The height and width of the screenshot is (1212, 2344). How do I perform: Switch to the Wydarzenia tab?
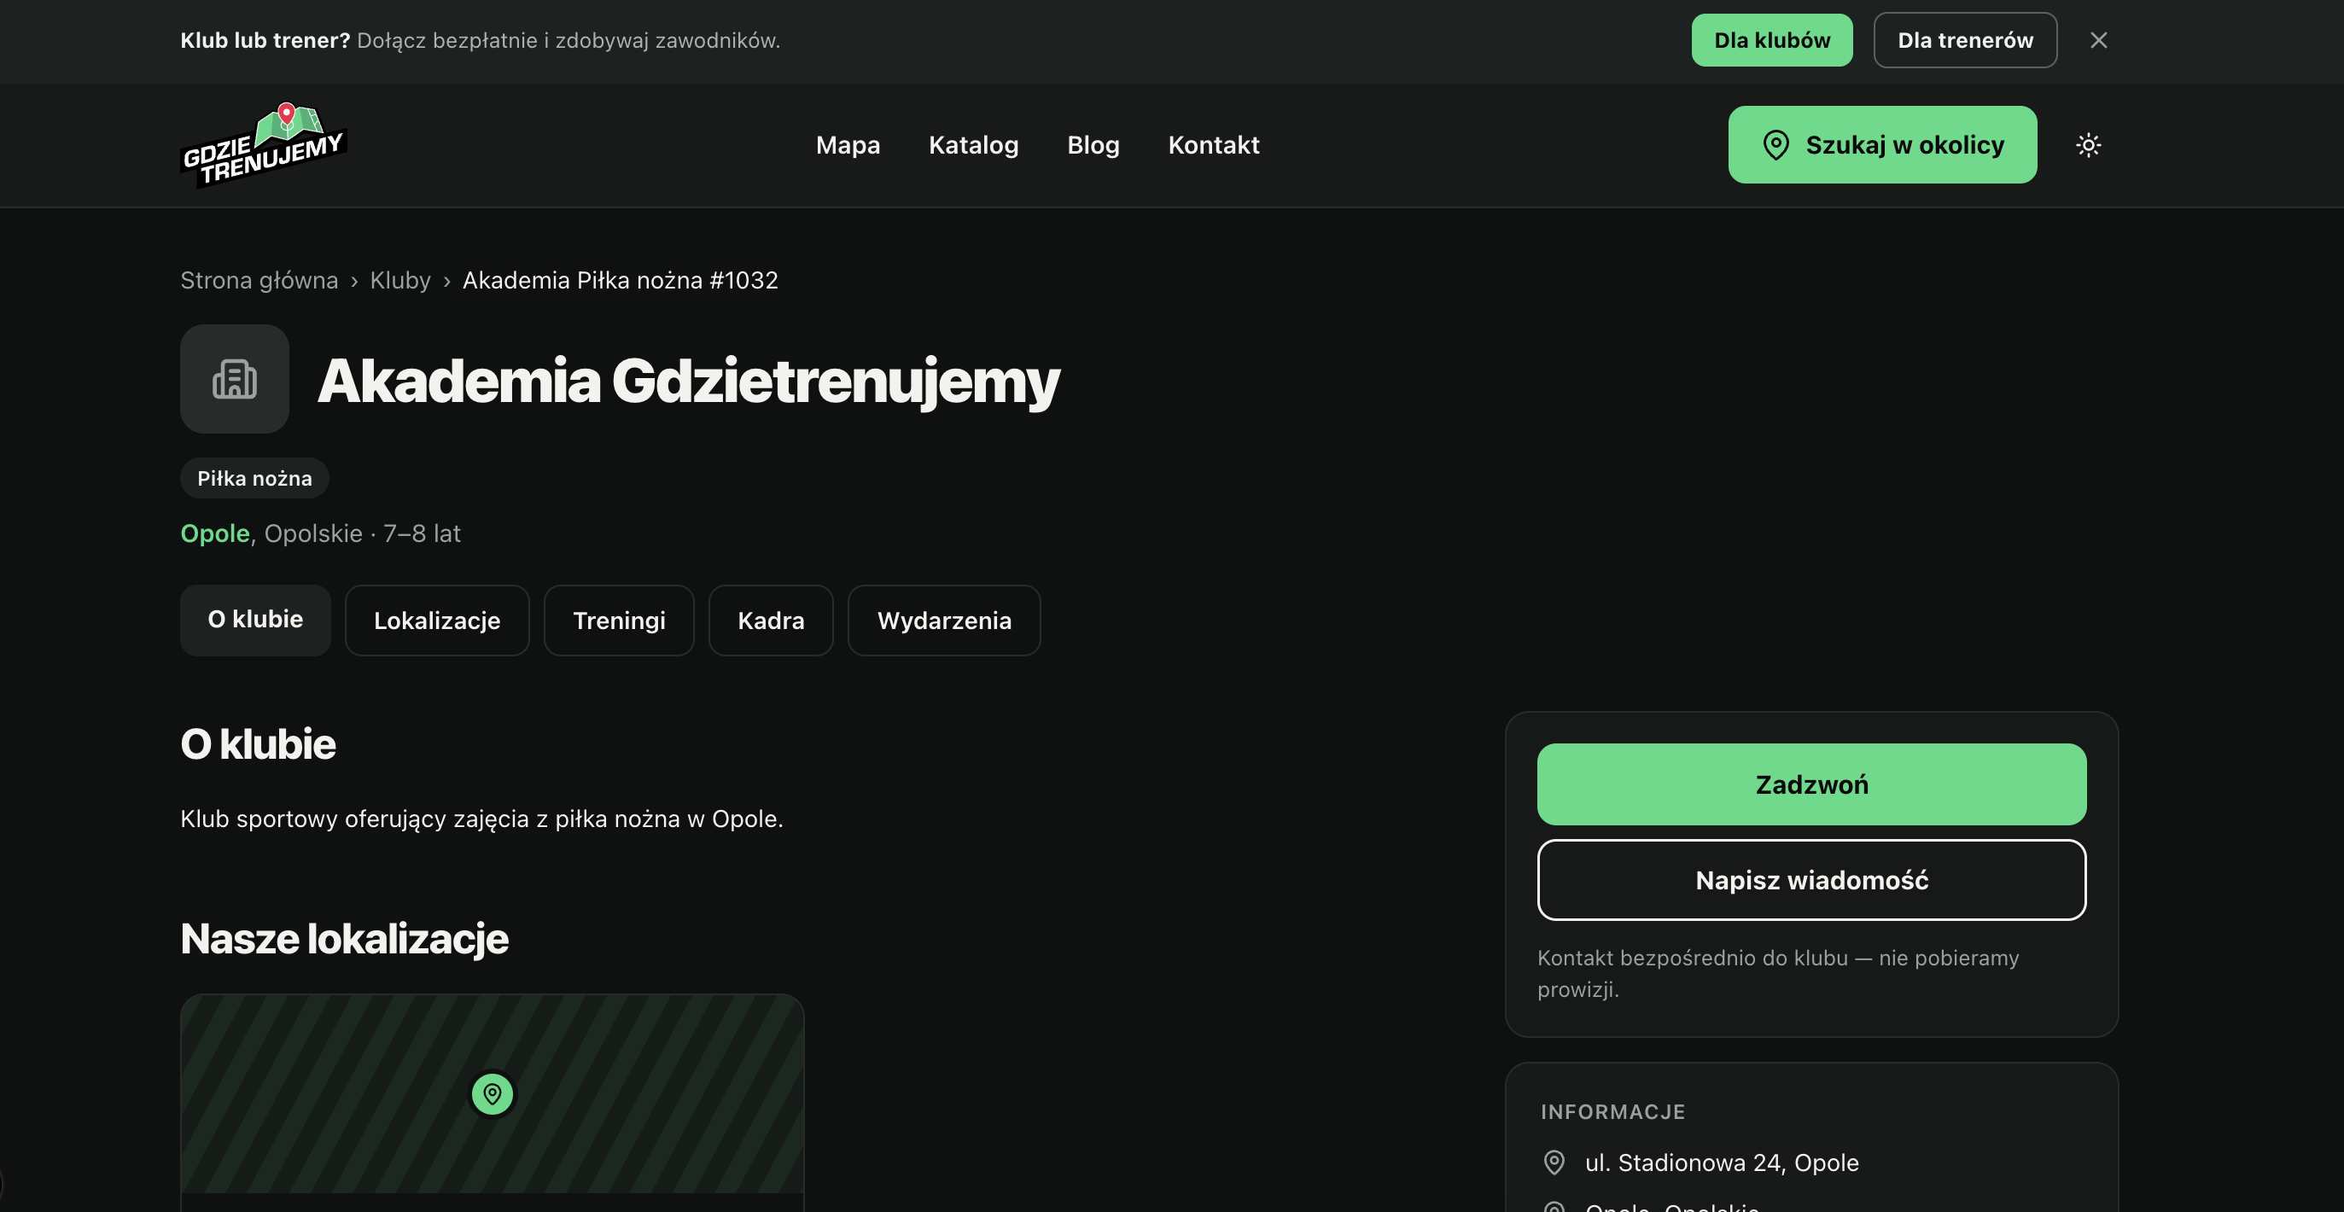[943, 620]
